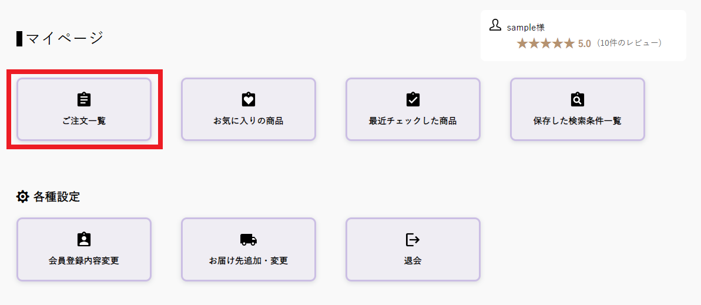
Task: Click the magnifier clipboard icon for saved searches
Action: [x=578, y=99]
